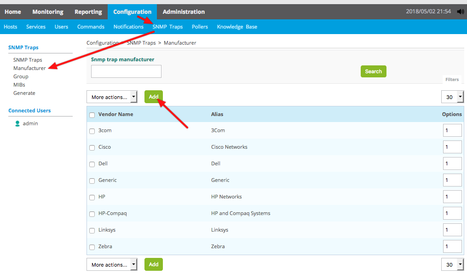This screenshot has height=280, width=467.
Task: Go to the Pollers submenu
Action: coord(200,27)
